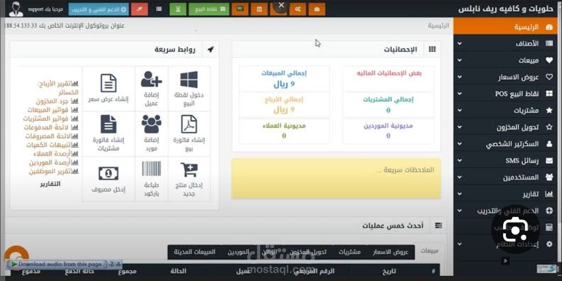
Task: Click the sidebar collapse arrow button at bottom
Action: point(505,261)
